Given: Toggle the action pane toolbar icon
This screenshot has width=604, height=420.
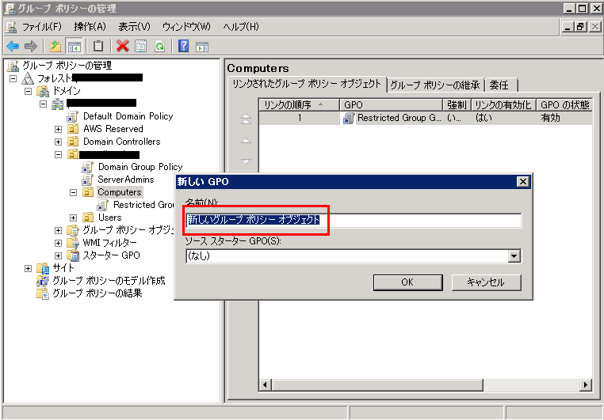Looking at the screenshot, I should [x=202, y=47].
